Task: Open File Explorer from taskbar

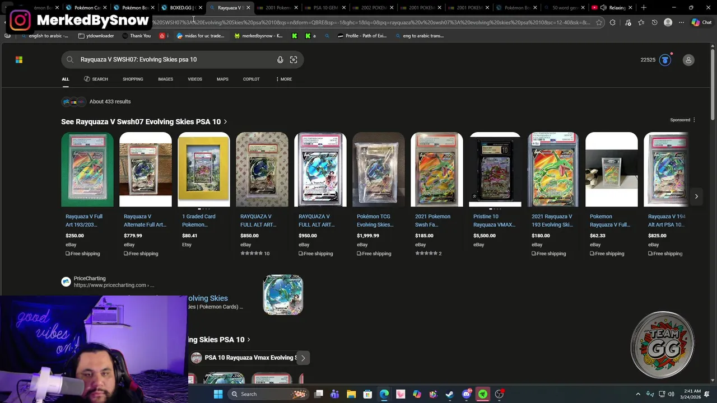Action: tap(351, 394)
